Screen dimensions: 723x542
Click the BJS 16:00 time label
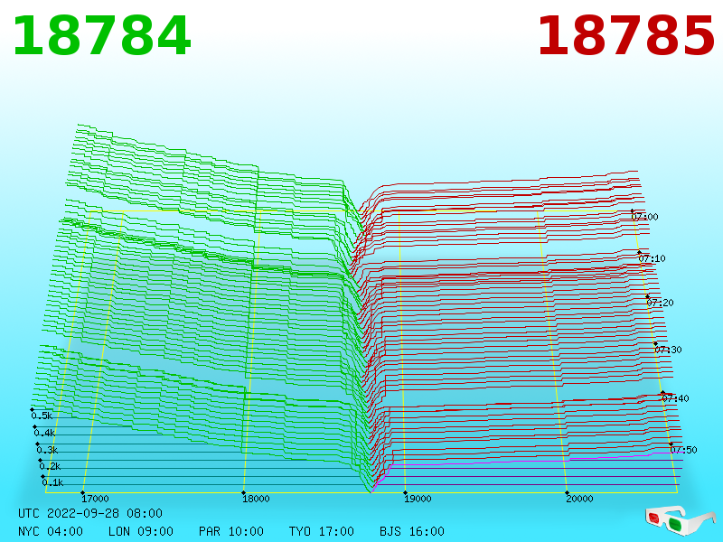tap(412, 531)
